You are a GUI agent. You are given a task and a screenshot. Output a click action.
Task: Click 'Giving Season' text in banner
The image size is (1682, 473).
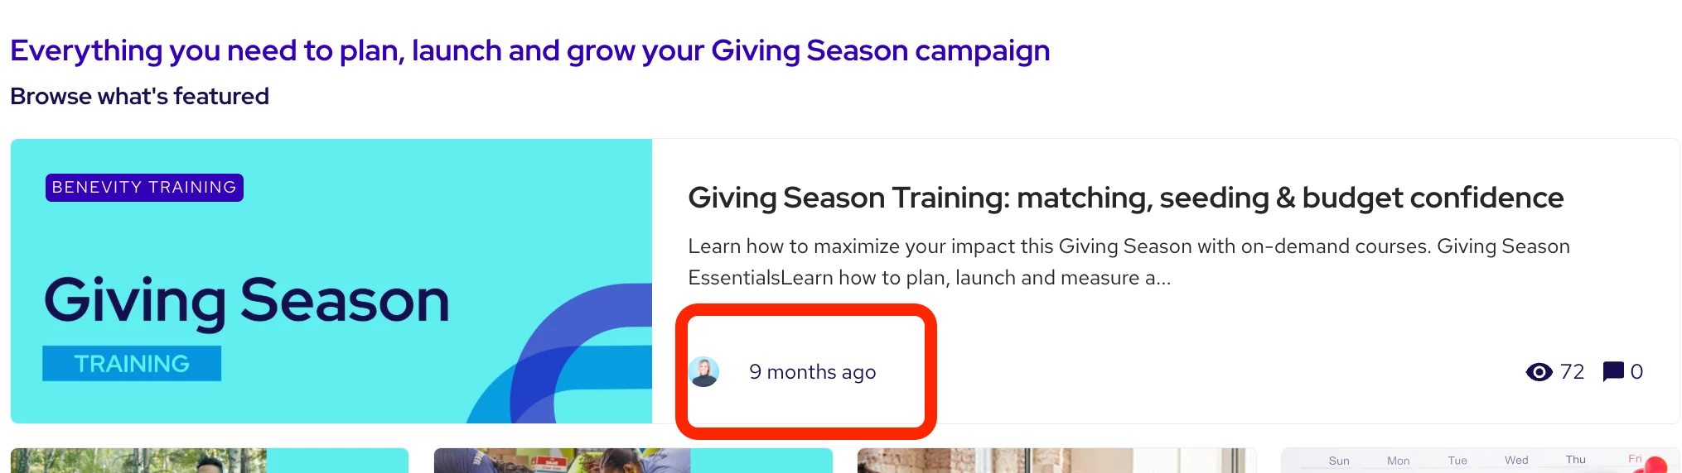point(247,302)
